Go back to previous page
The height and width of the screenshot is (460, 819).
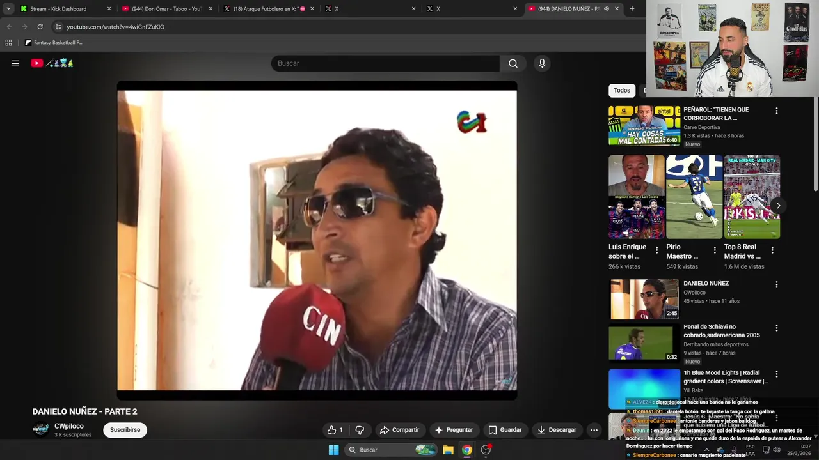point(9,27)
